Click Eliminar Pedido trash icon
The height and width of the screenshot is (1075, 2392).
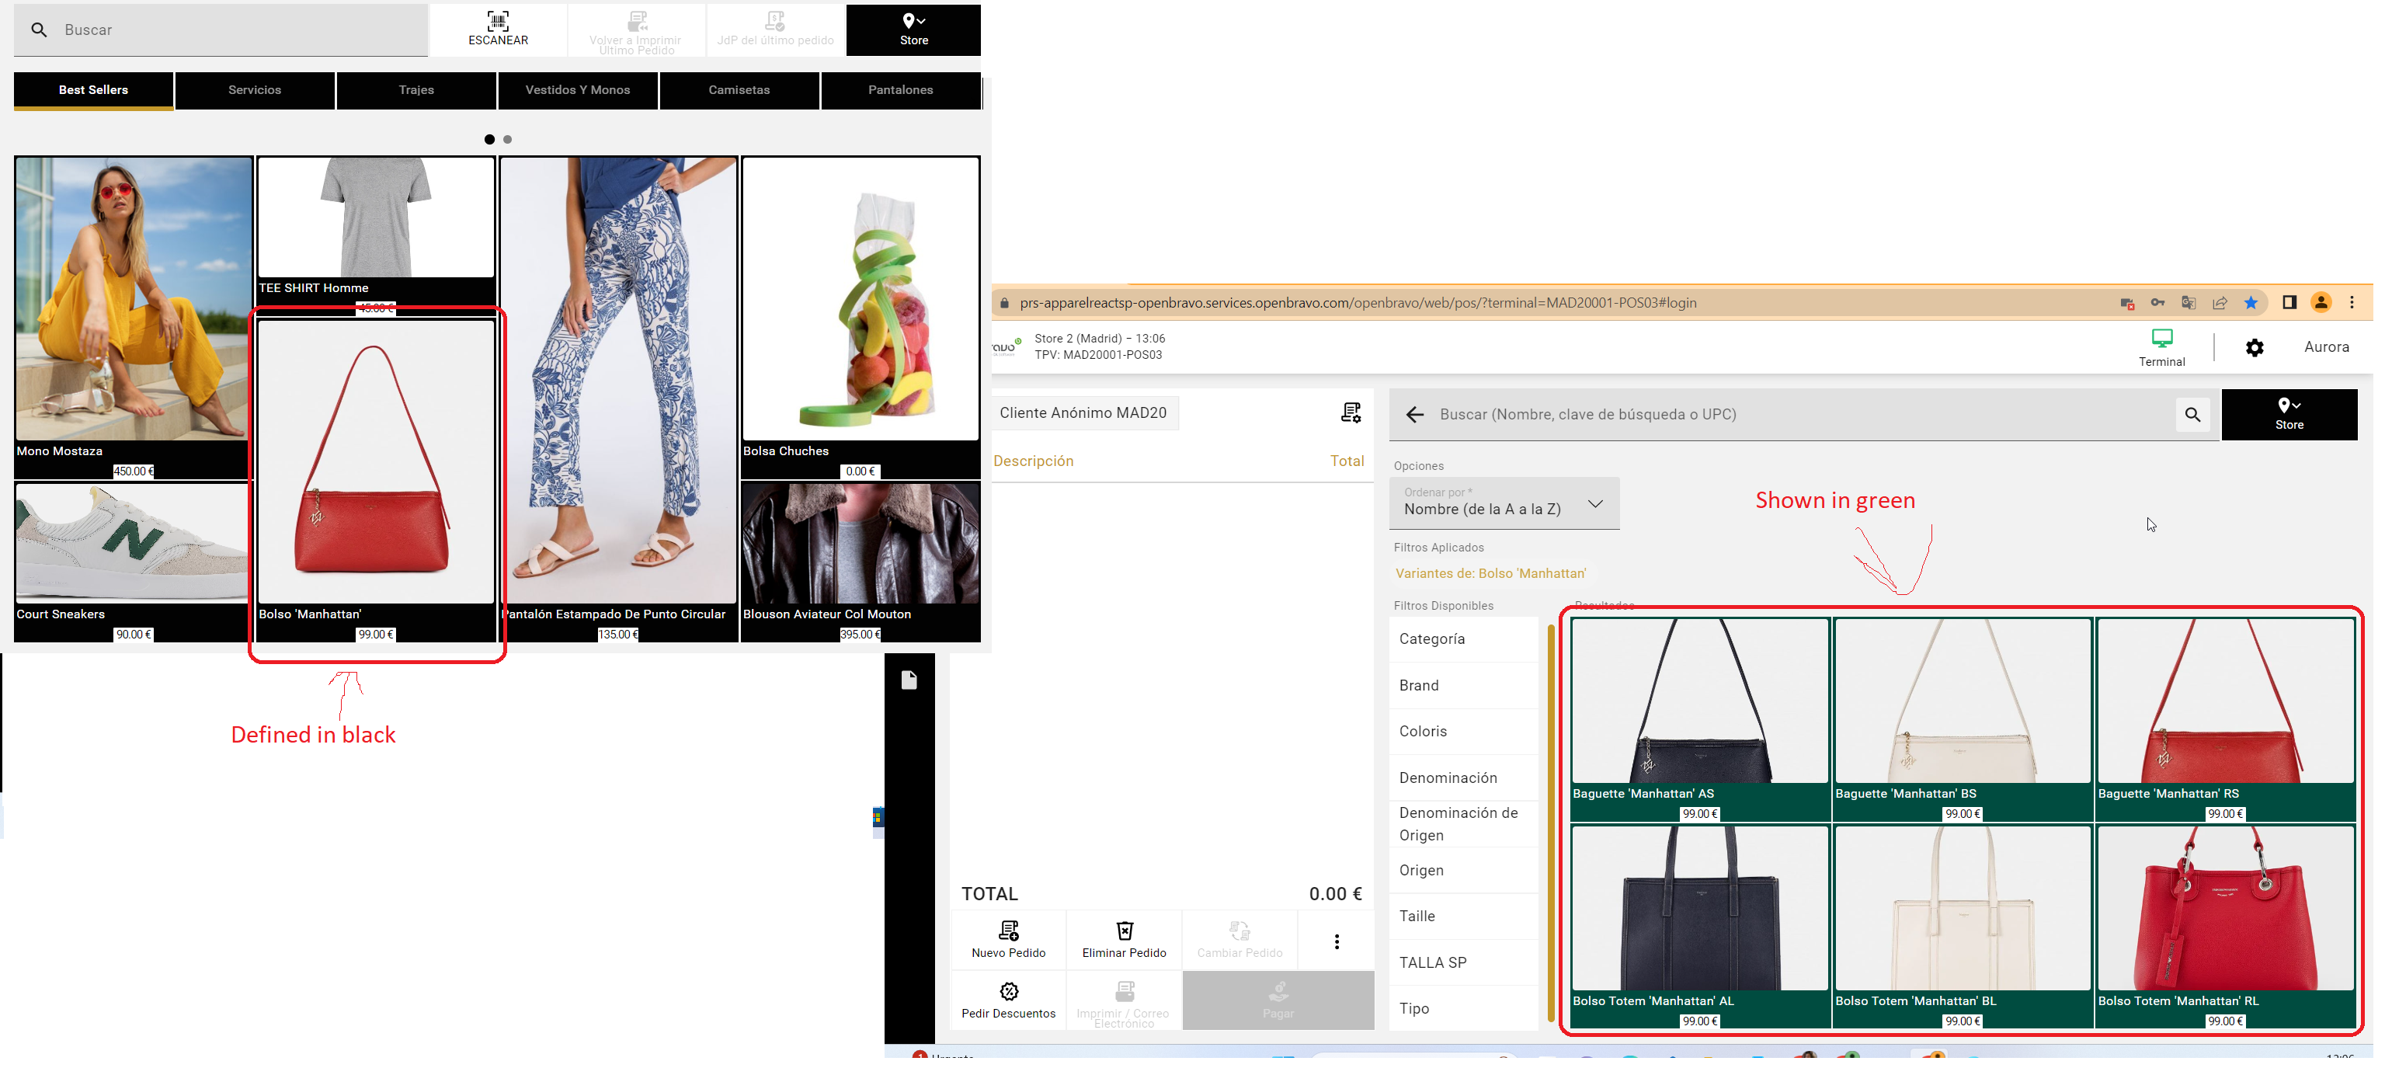click(1124, 931)
